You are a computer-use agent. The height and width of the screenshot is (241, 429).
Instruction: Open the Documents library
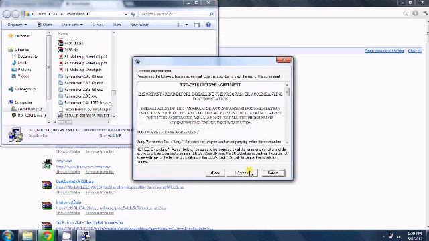[27, 56]
